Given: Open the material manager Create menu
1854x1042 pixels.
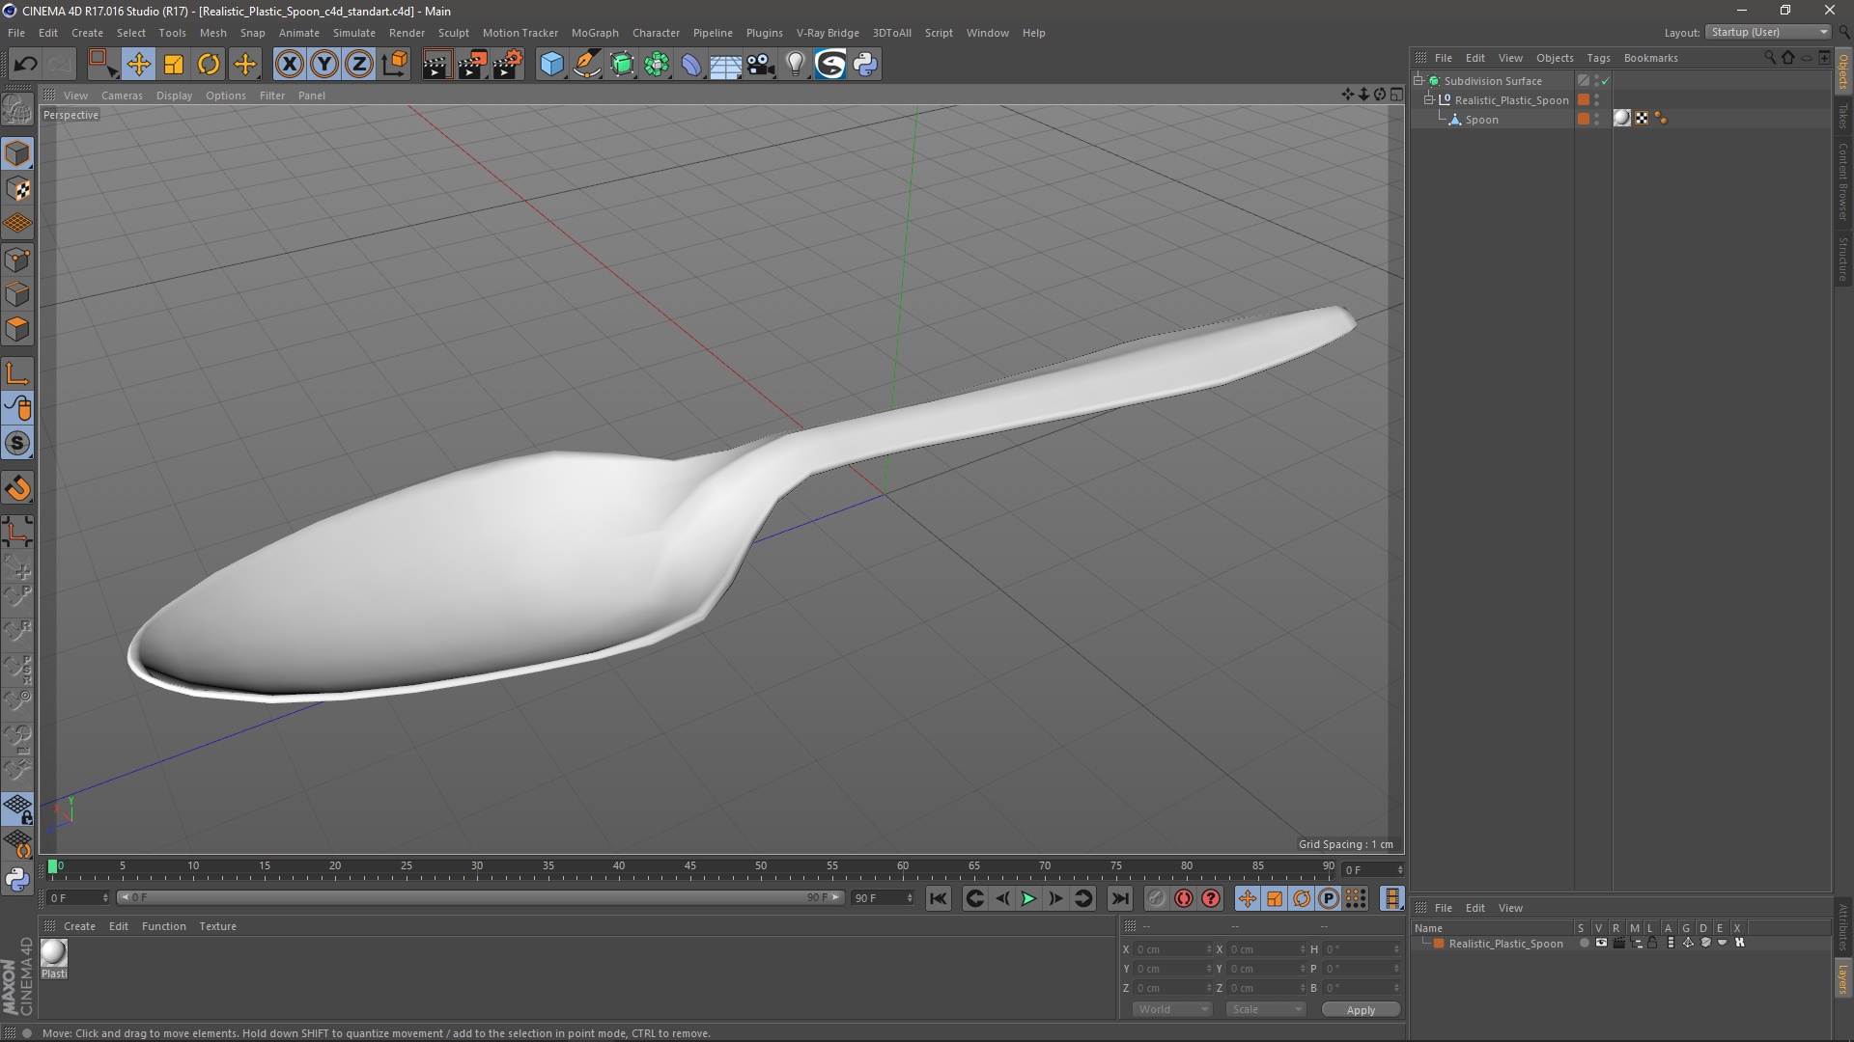Looking at the screenshot, I should coord(79,926).
